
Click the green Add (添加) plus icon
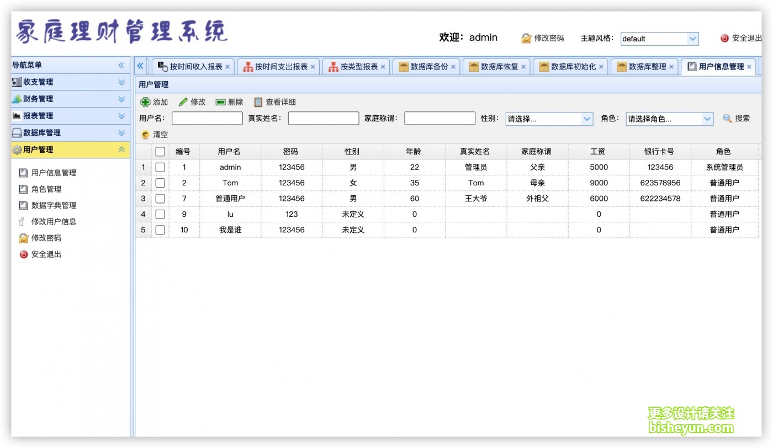point(145,102)
